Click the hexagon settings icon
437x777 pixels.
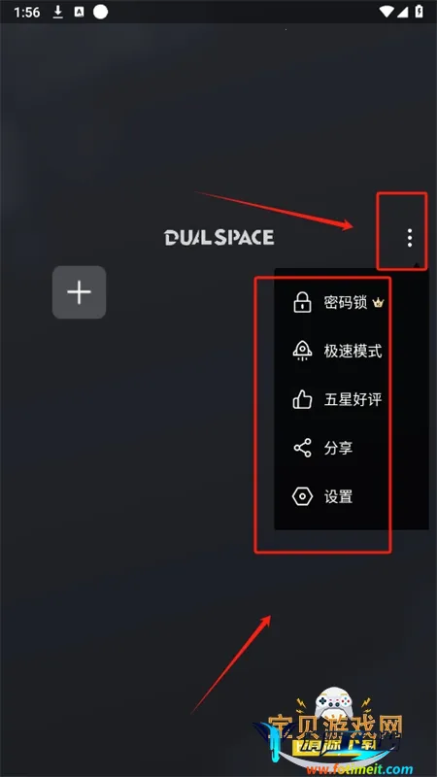click(x=302, y=496)
